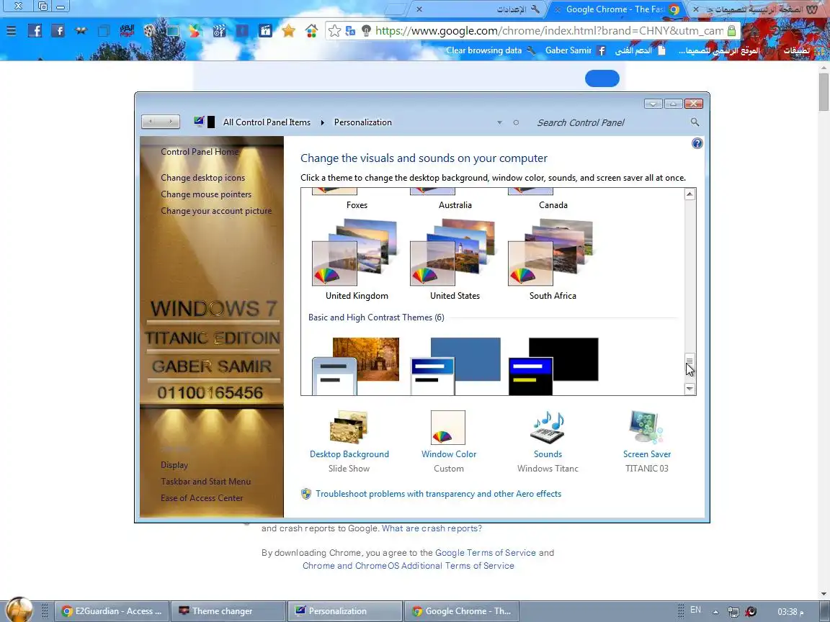Click theme list scroll-down arrow
The width and height of the screenshot is (830, 622).
tap(690, 389)
